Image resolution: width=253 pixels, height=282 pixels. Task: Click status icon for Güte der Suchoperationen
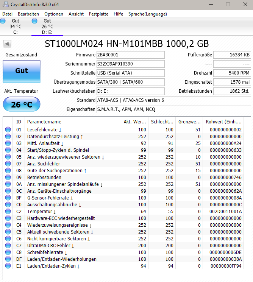[x=8, y=170]
